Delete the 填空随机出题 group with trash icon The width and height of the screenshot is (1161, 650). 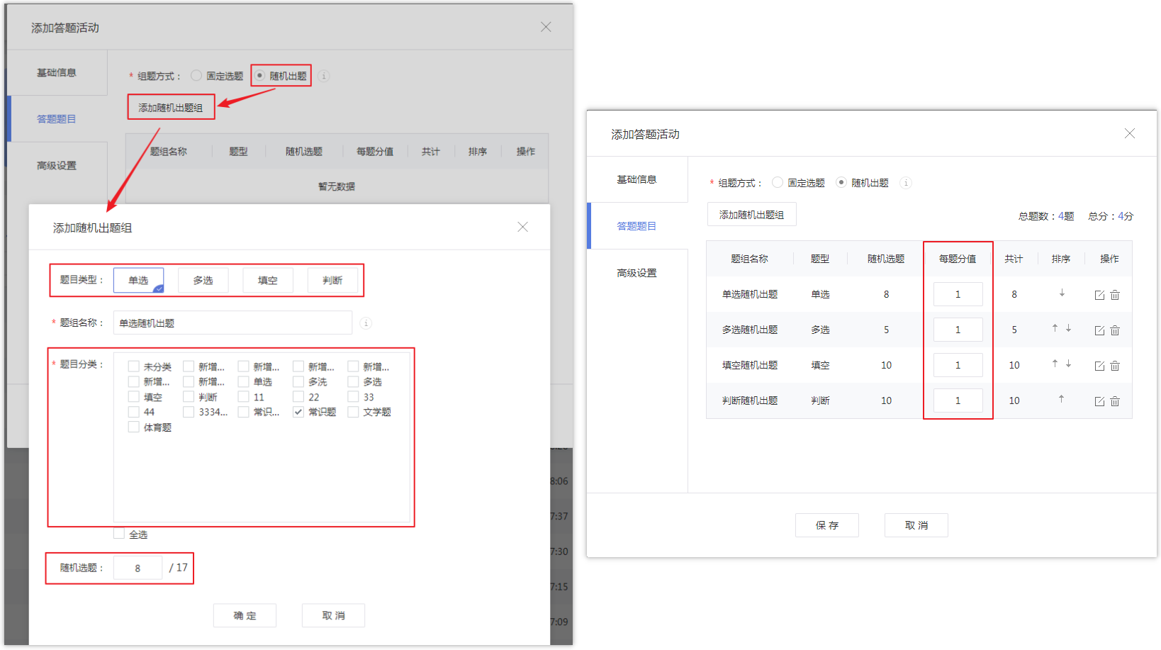tap(1115, 366)
